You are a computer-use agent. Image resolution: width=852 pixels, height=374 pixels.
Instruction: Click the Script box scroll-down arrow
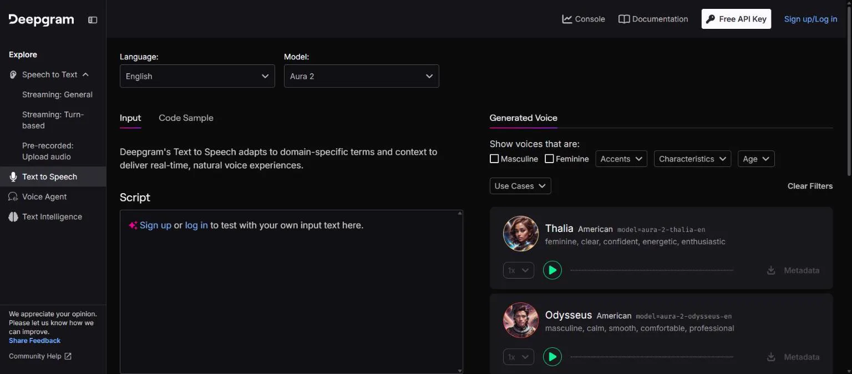click(x=460, y=371)
